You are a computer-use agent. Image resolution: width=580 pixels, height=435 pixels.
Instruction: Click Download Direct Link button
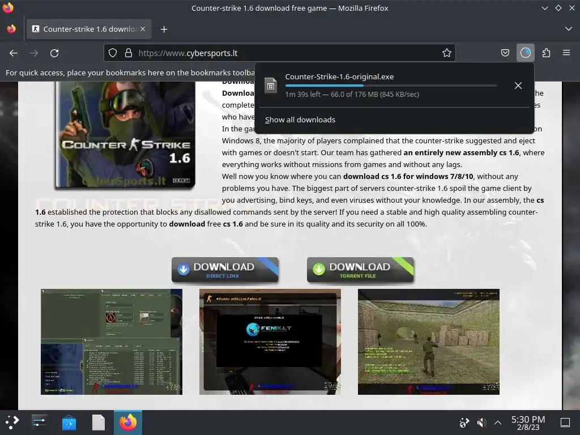[x=225, y=270]
